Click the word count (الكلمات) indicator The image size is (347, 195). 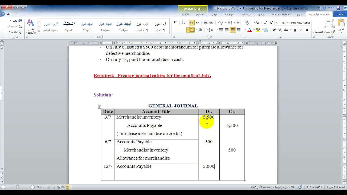(x=314, y=187)
